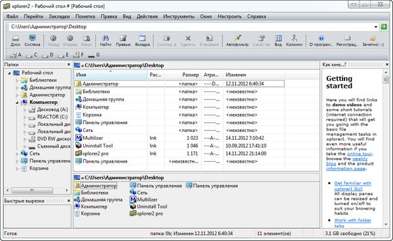393x241 pixels.
Task: Collapse the Рабочий стол tree node
Action: pyautogui.click(x=9, y=73)
